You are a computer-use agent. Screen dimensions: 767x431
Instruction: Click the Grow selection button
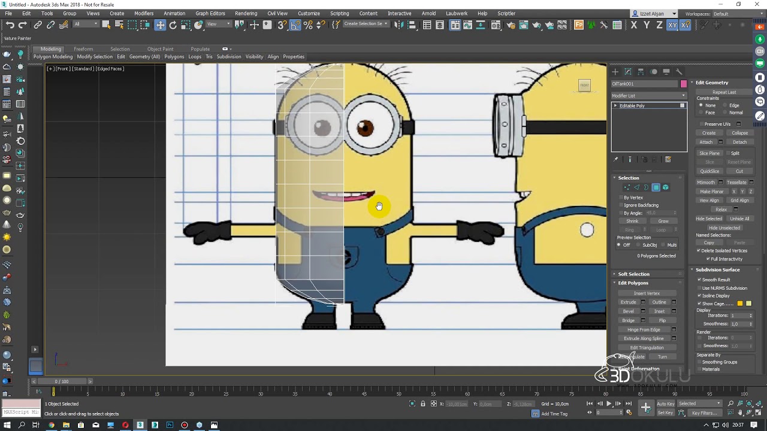663,221
